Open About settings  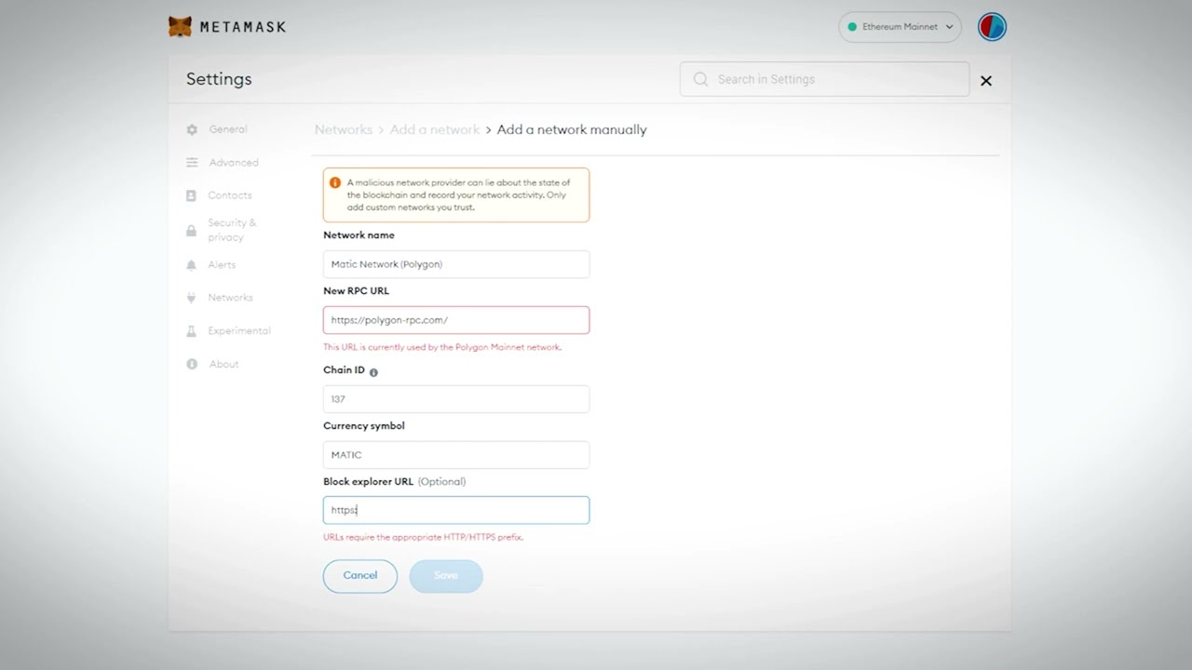(223, 364)
